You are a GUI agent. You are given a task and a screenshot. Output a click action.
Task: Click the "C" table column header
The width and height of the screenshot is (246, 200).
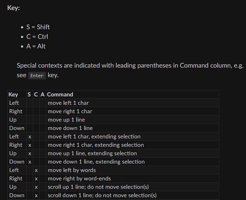click(36, 94)
